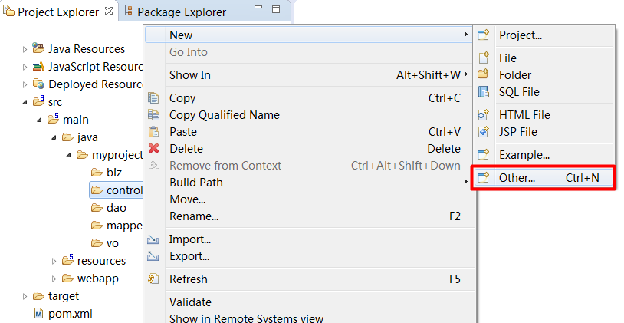Expand the webapp folder node
This screenshot has height=323, width=624.
click(54, 278)
